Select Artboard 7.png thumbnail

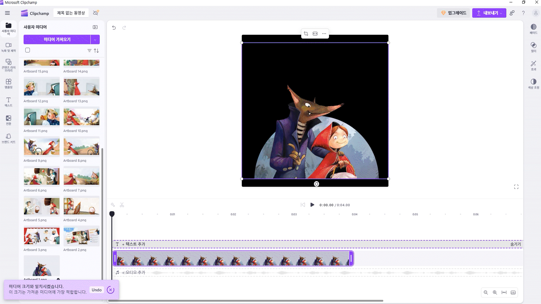[81, 176]
